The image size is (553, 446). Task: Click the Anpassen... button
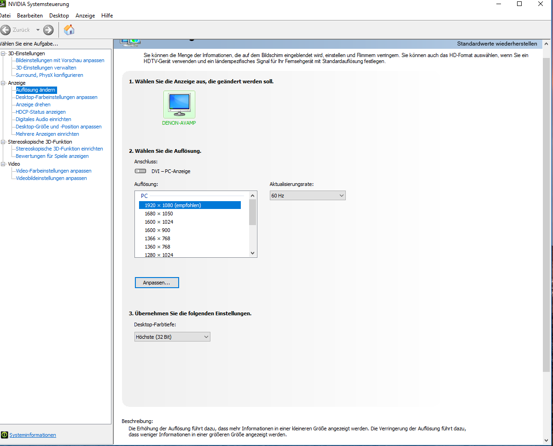pyautogui.click(x=157, y=283)
